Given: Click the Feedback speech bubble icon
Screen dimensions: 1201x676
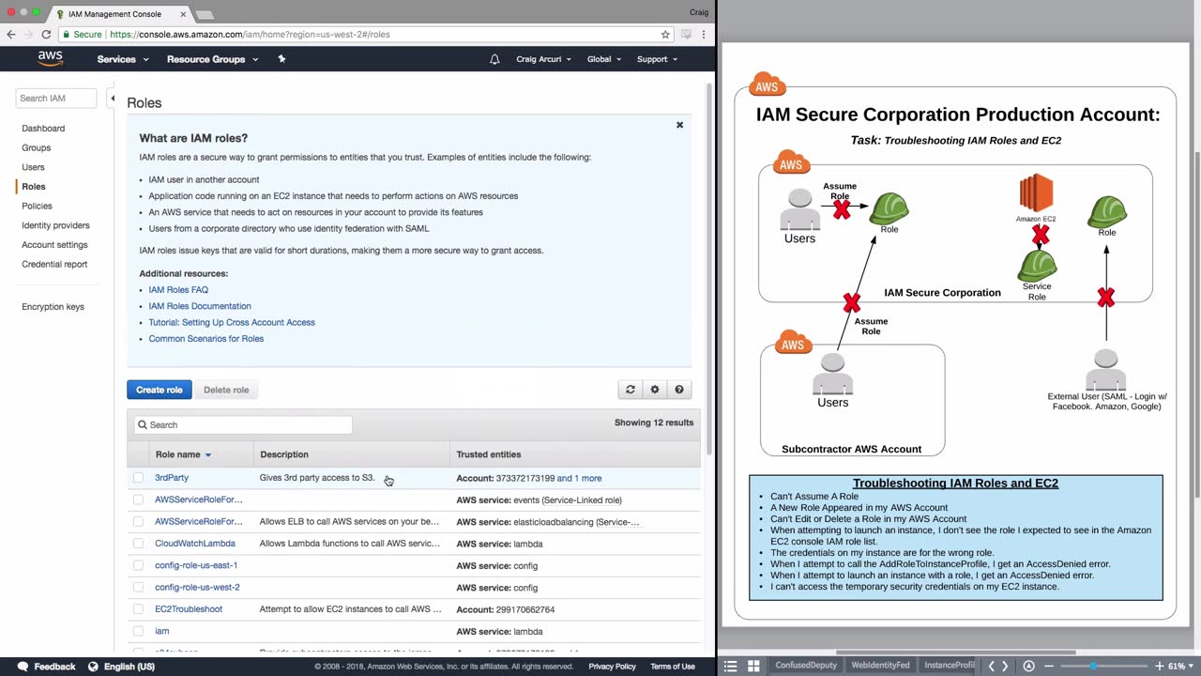Looking at the screenshot, I should tap(23, 667).
